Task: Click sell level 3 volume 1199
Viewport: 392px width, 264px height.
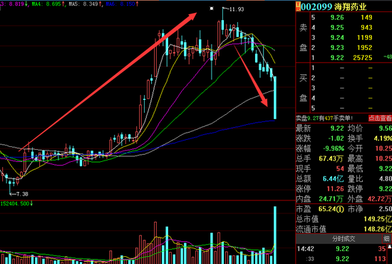Action: [x=364, y=38]
